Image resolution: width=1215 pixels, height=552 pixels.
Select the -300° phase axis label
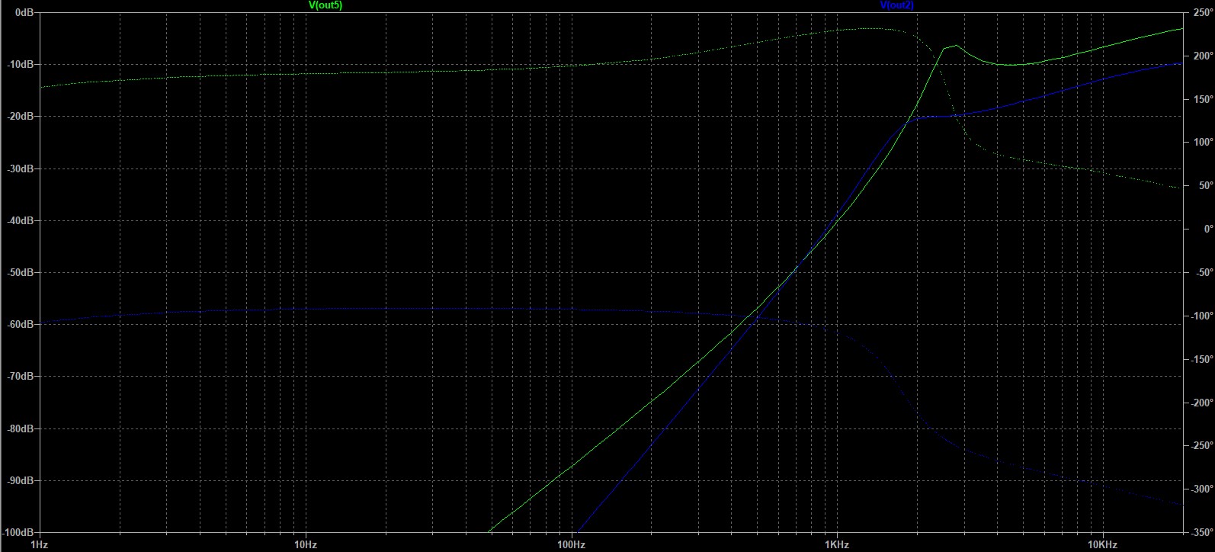point(1201,489)
